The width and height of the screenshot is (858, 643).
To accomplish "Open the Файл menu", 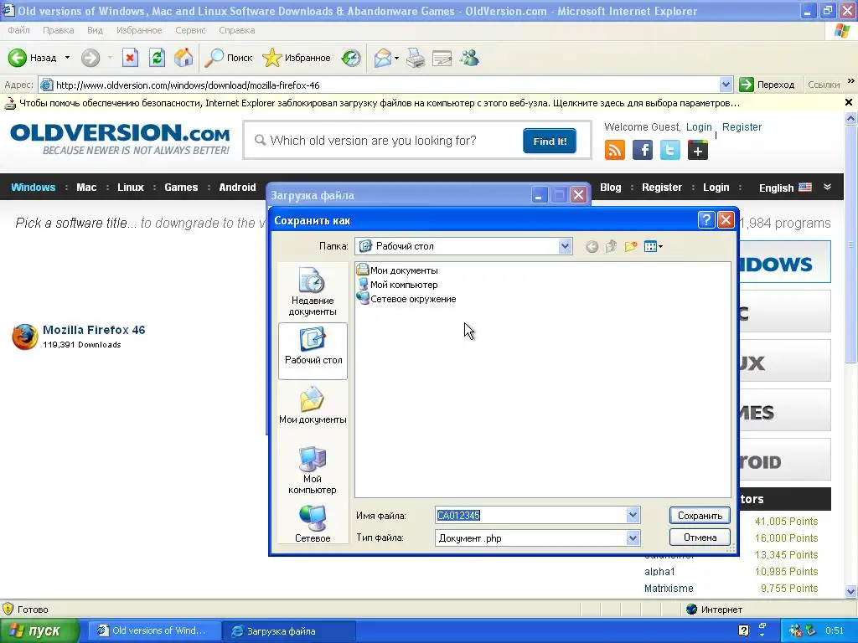I will (19, 30).
